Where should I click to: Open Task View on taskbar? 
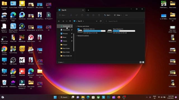(73, 97)
